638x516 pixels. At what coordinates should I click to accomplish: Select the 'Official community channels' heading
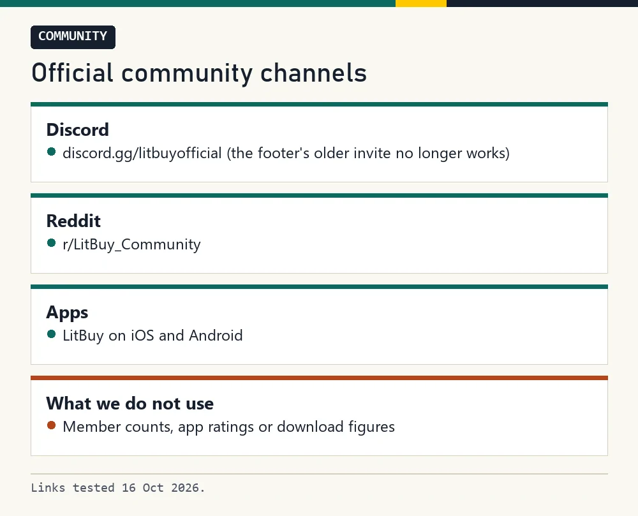[199, 73]
